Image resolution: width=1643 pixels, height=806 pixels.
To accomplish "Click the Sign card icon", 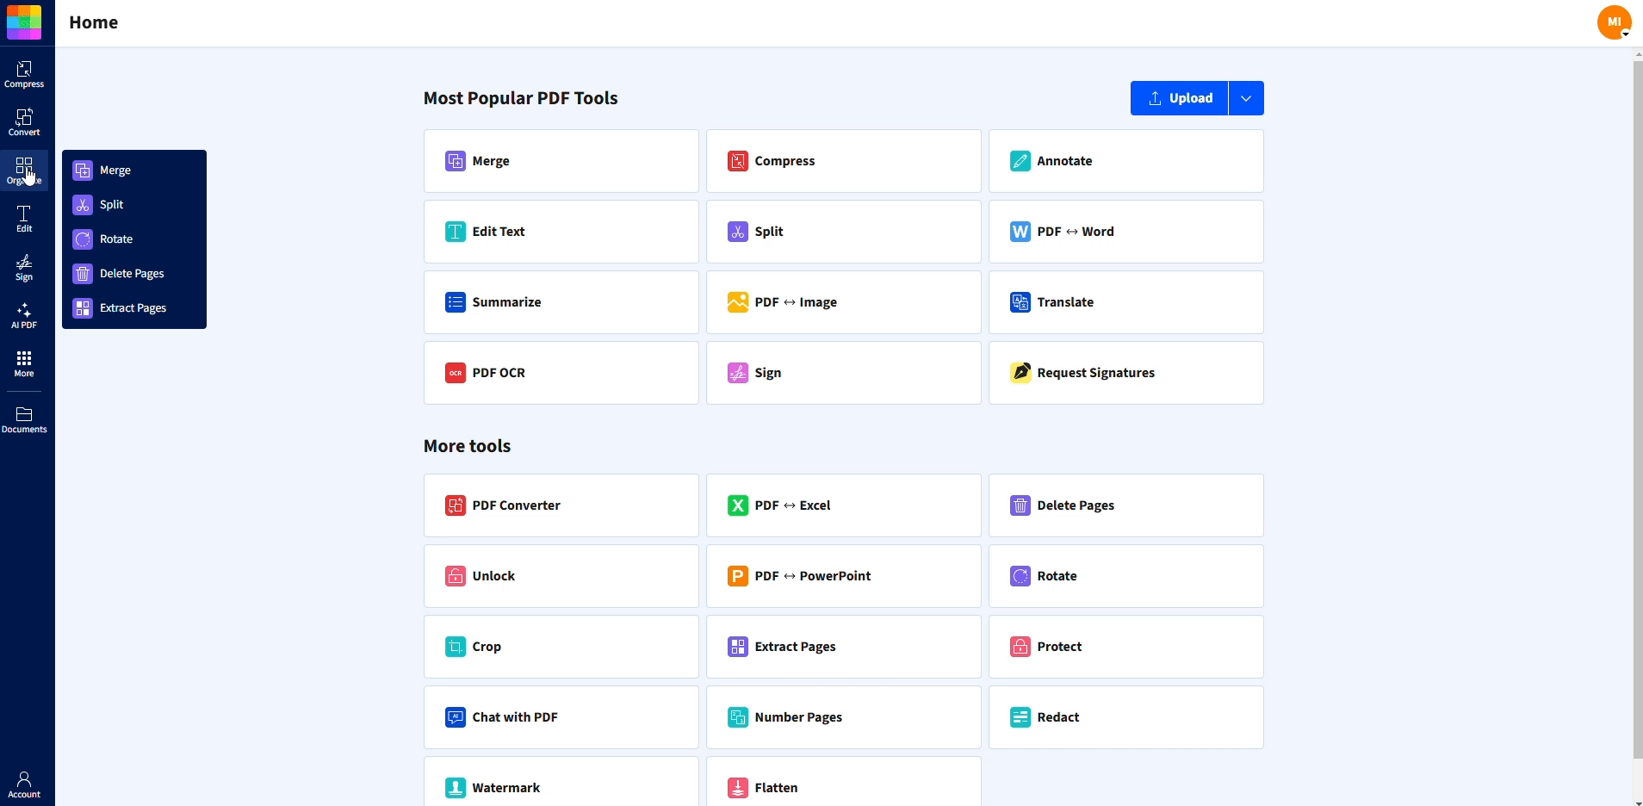I will pos(738,373).
